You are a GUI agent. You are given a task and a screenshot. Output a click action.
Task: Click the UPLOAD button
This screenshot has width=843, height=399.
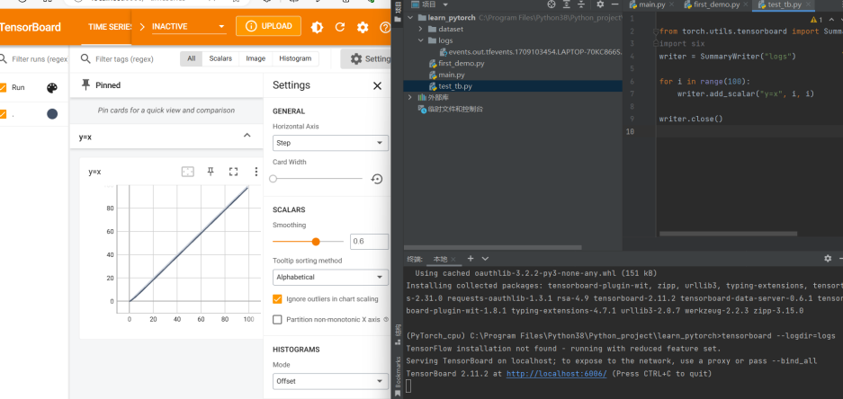coord(268,26)
